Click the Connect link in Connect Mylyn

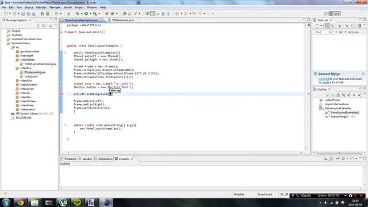tap(323, 79)
